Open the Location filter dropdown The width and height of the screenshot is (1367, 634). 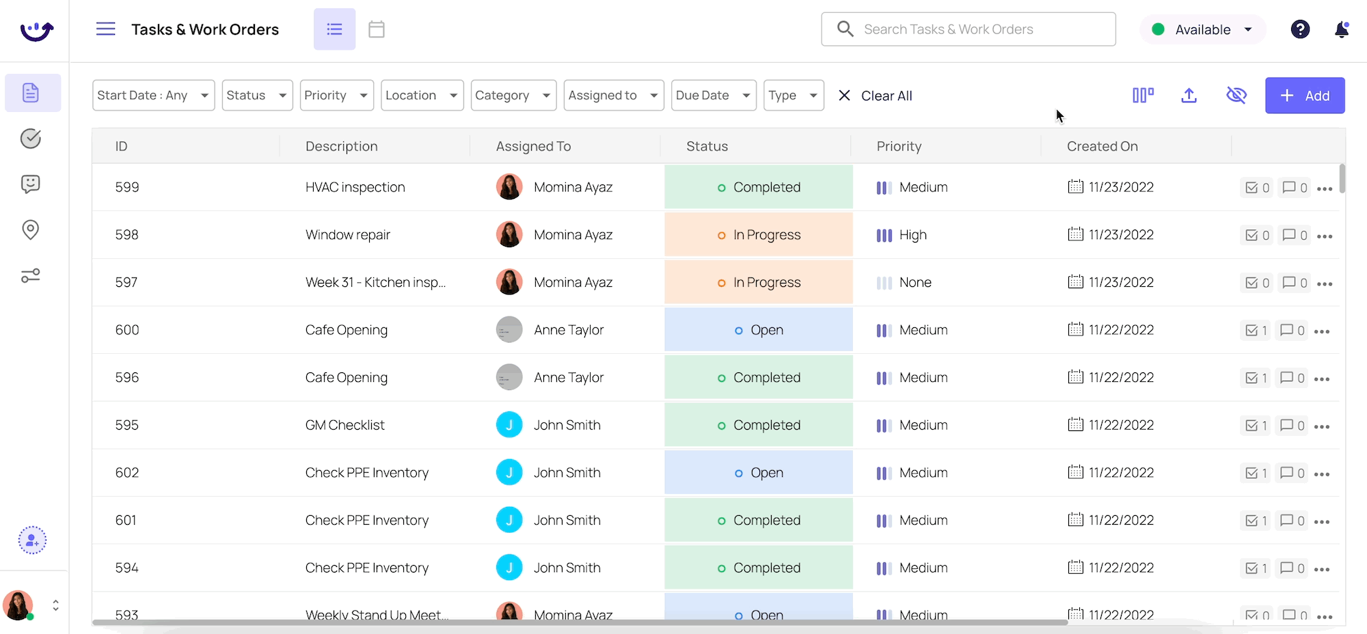tap(422, 95)
